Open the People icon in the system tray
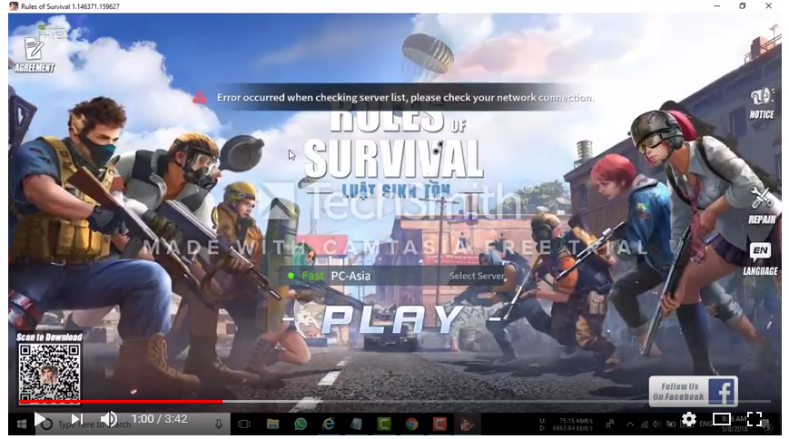The height and width of the screenshot is (439, 789). click(x=610, y=424)
